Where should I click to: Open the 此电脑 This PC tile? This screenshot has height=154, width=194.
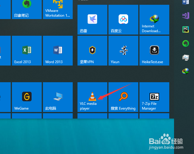(x=58, y=97)
